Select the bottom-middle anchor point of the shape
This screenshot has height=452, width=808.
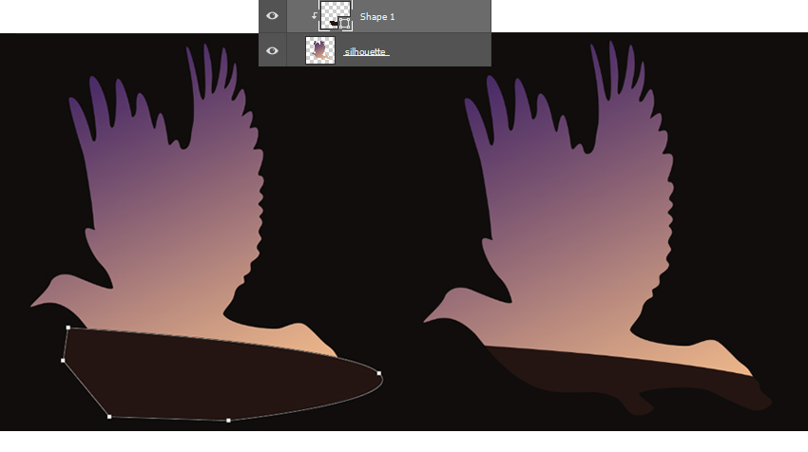point(228,420)
